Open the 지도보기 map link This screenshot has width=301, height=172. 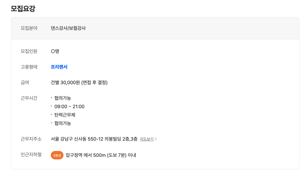pyautogui.click(x=146, y=139)
